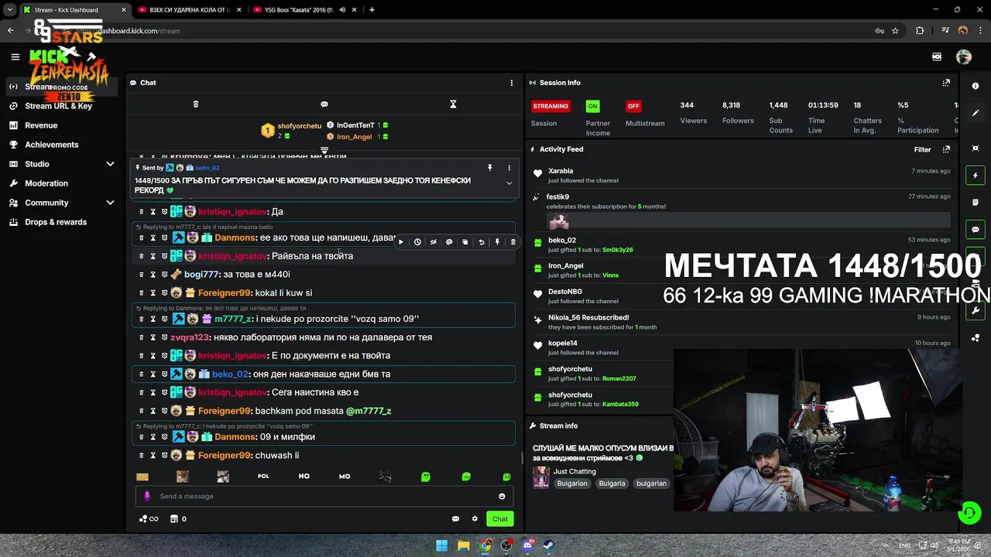Click the copy icon in message hover toolbar

[x=465, y=242]
